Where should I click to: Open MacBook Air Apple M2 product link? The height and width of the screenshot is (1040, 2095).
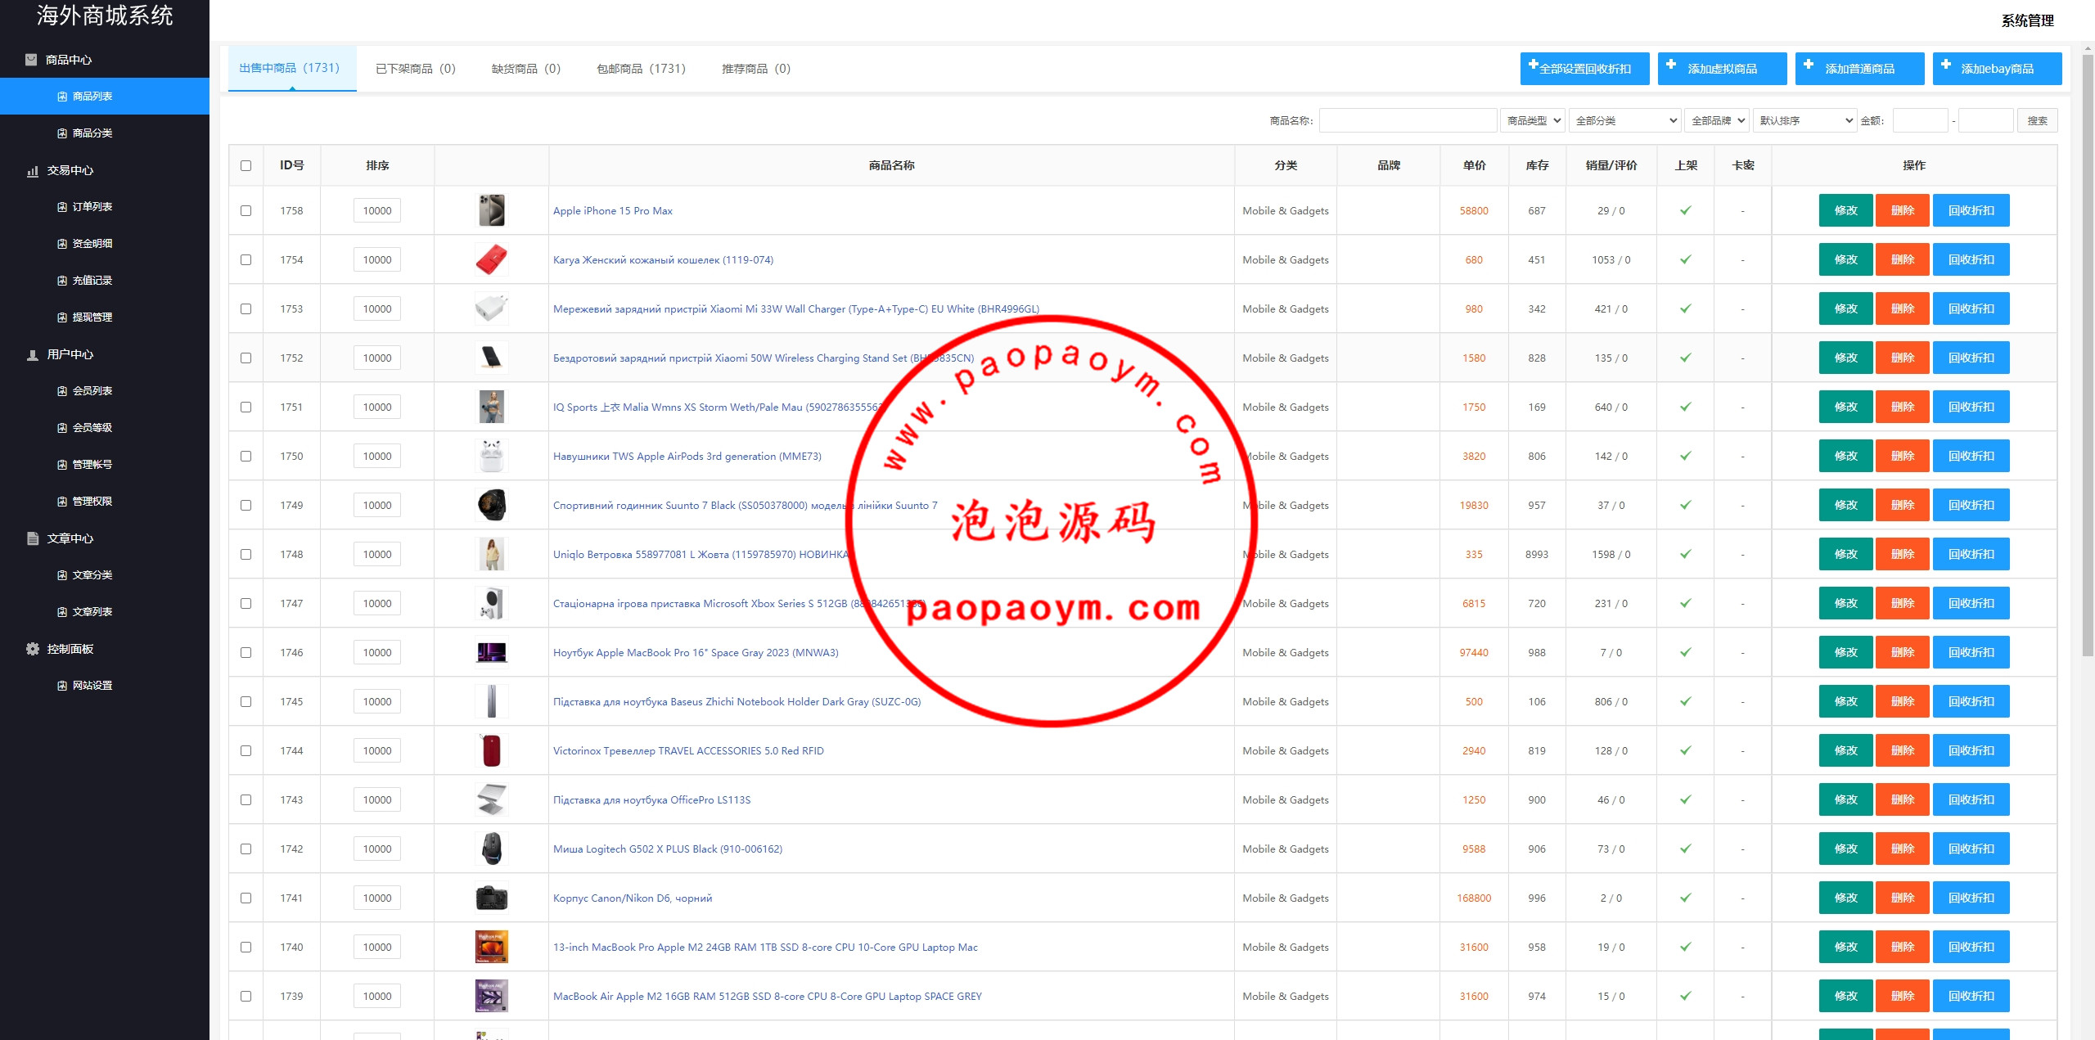[x=768, y=996]
